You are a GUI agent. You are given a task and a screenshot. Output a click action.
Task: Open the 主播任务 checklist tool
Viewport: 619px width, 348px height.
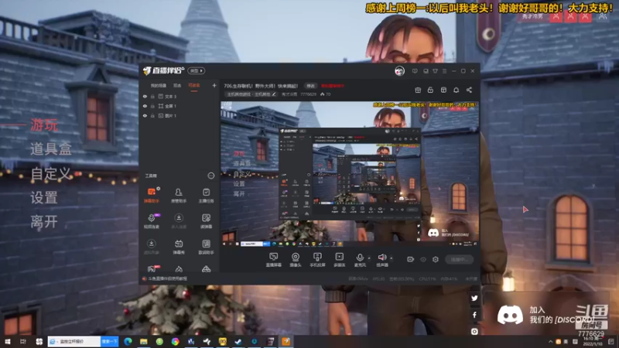206,196
